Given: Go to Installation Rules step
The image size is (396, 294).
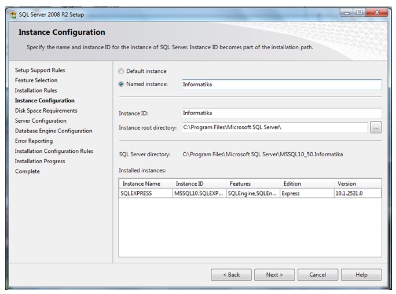Looking at the screenshot, I should (36, 90).
